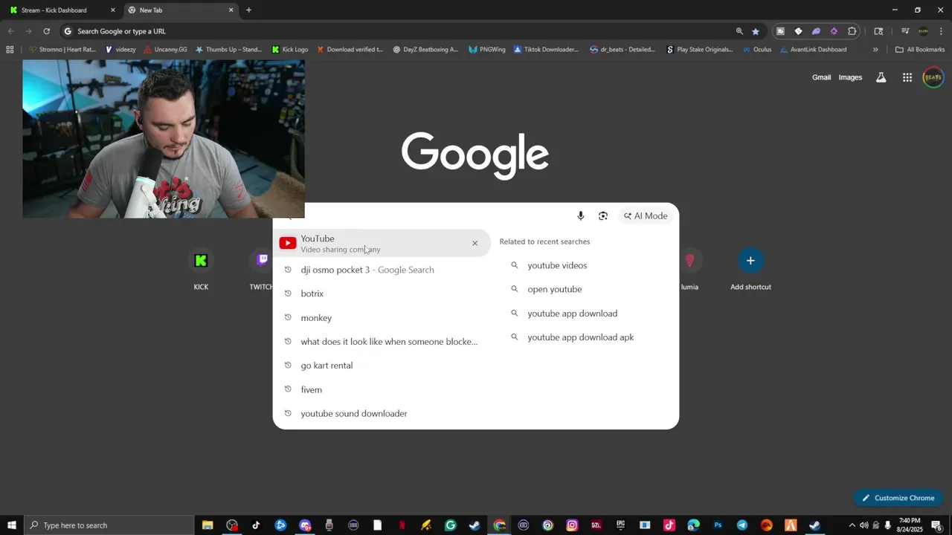Open the Gmail link

(x=821, y=77)
